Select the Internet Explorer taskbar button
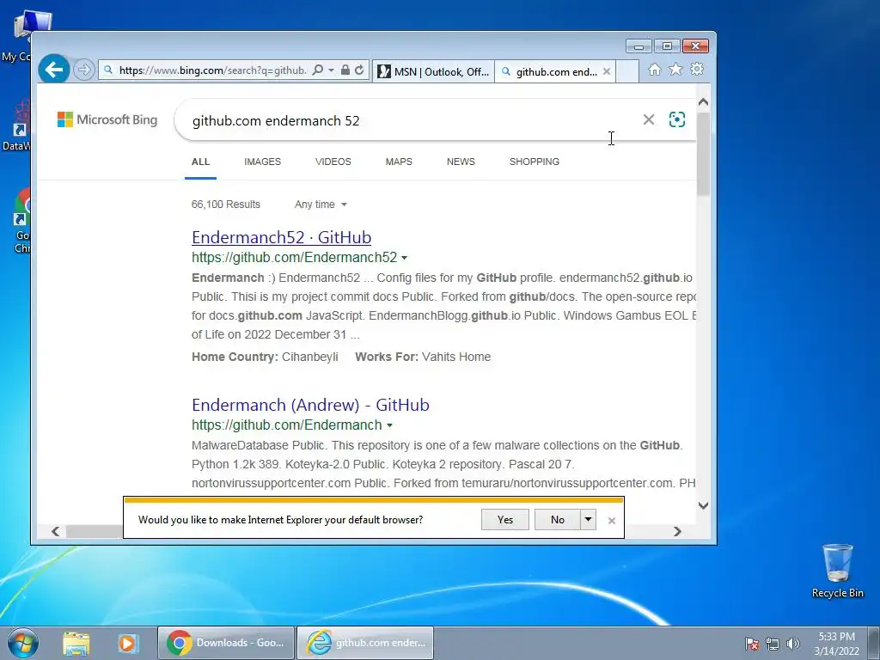Image resolution: width=880 pixels, height=660 pixels. 364,643
